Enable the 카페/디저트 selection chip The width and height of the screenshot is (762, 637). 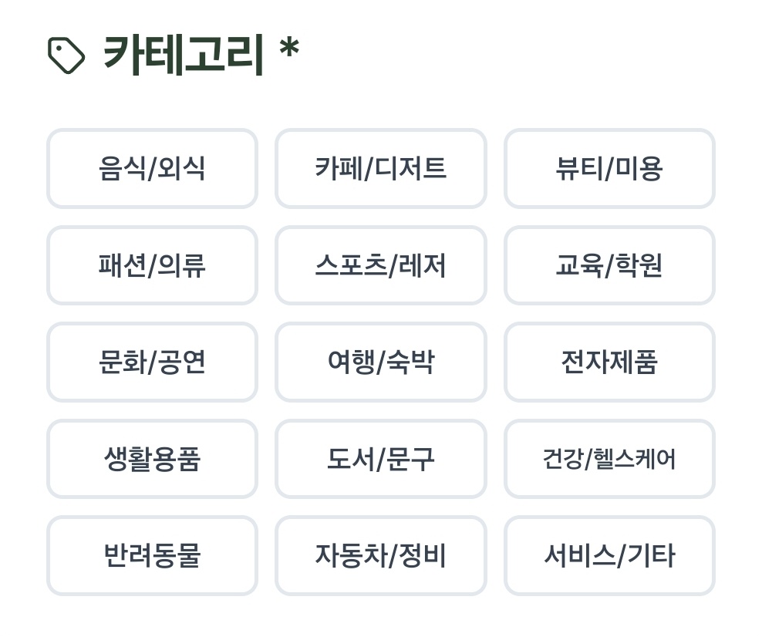(x=381, y=169)
